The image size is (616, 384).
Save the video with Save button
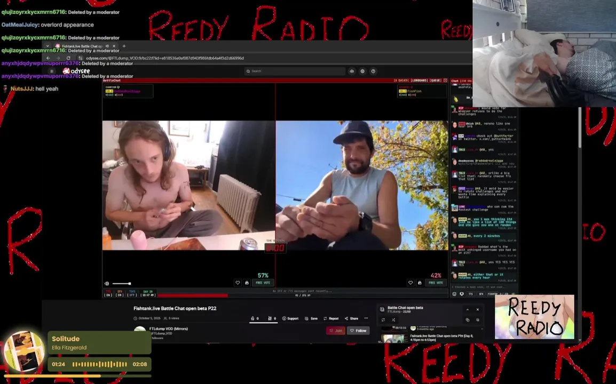pyautogui.click(x=311, y=318)
